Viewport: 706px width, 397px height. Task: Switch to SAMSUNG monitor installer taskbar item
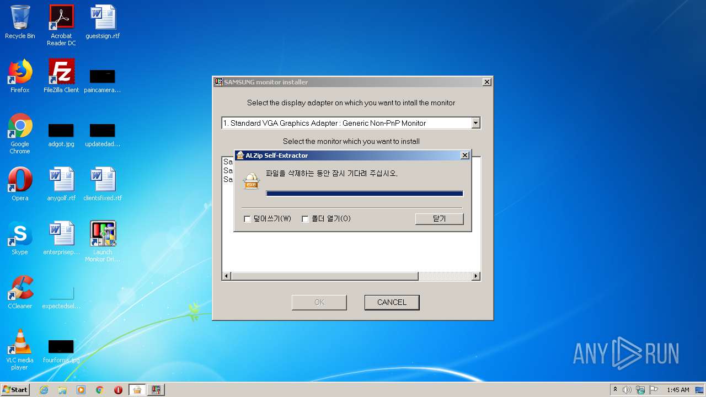156,390
